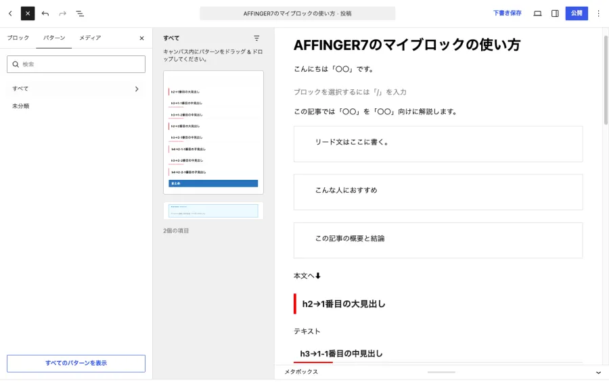This screenshot has height=382, width=609.
Task: Switch to the ブロック tab
Action: pos(18,38)
